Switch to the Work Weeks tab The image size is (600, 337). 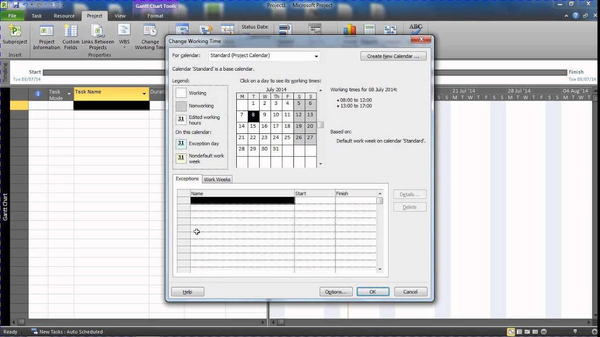[x=217, y=179]
